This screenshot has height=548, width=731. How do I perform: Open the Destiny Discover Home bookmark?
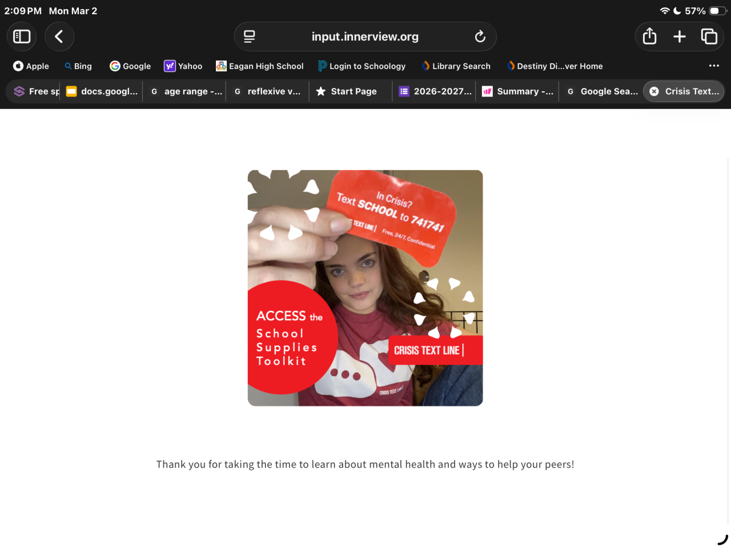[555, 66]
